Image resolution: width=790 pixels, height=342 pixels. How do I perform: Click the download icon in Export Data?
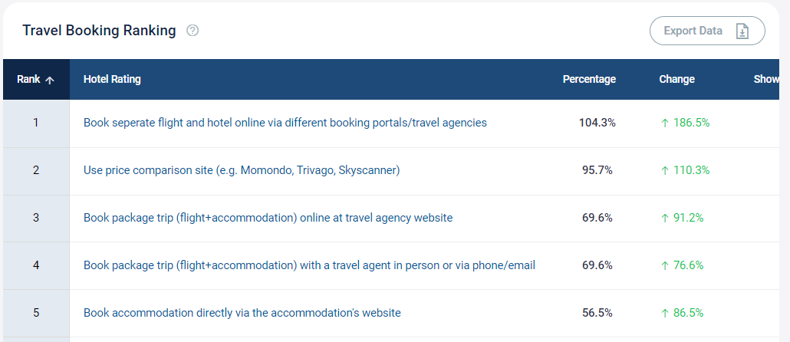[x=742, y=31]
